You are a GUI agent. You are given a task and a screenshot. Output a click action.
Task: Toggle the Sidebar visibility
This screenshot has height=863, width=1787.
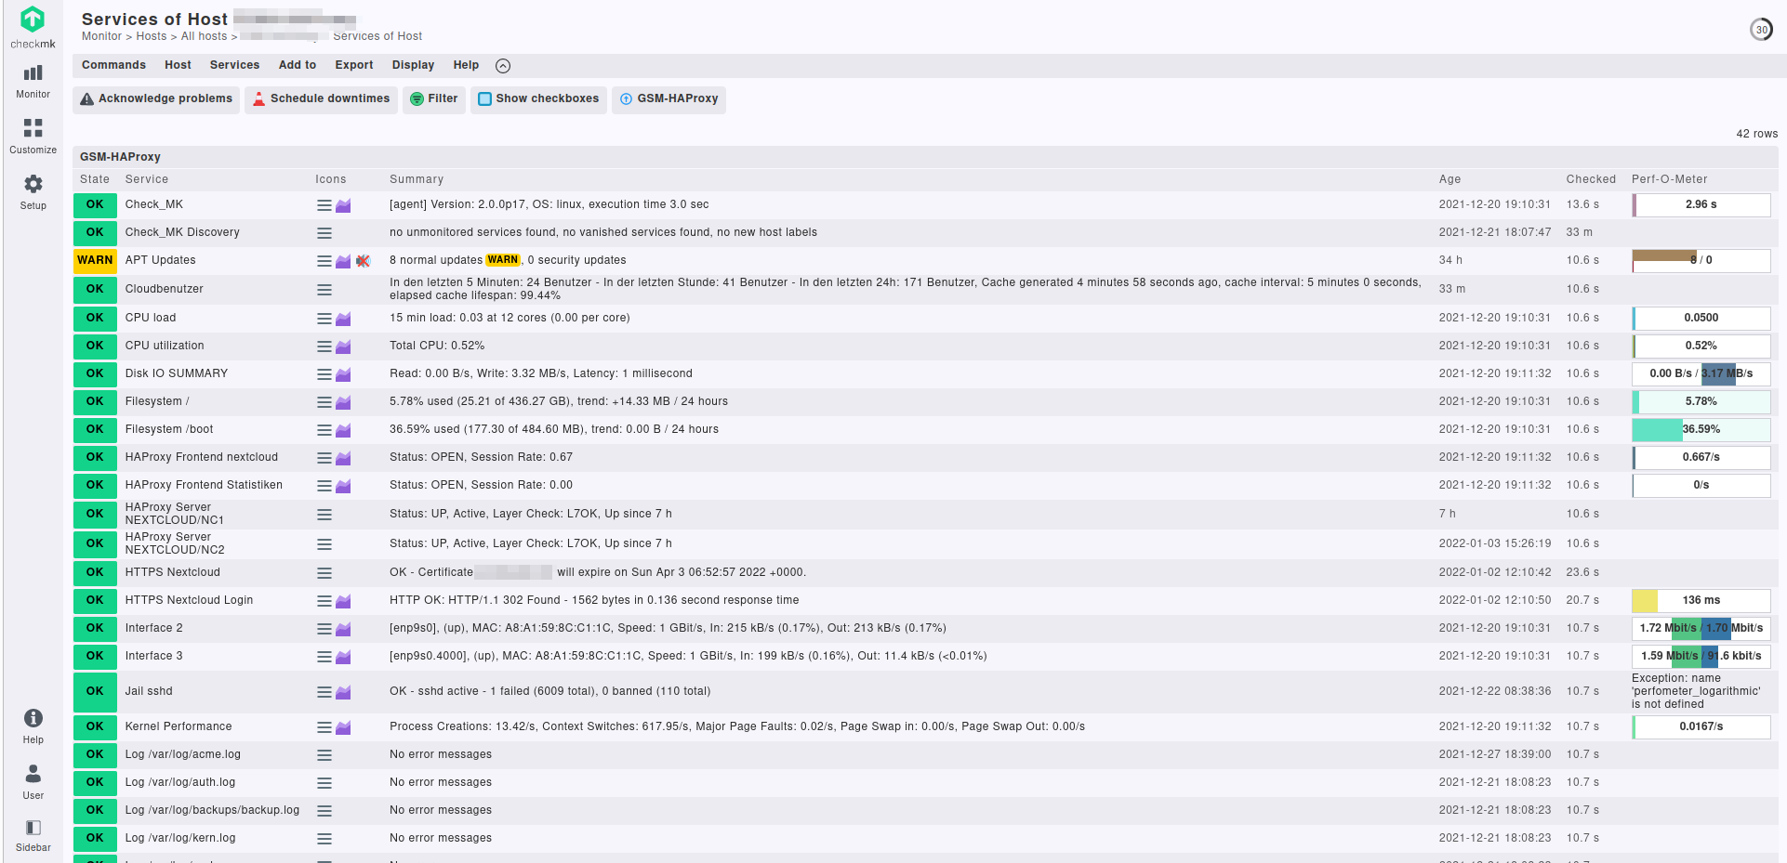point(33,835)
